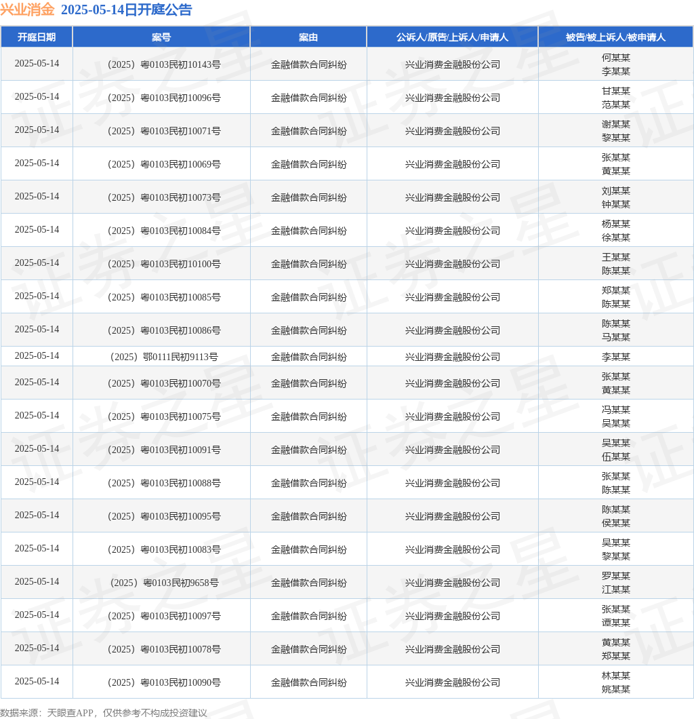
Task: Click defendant name 江某某
Action: [x=615, y=589]
